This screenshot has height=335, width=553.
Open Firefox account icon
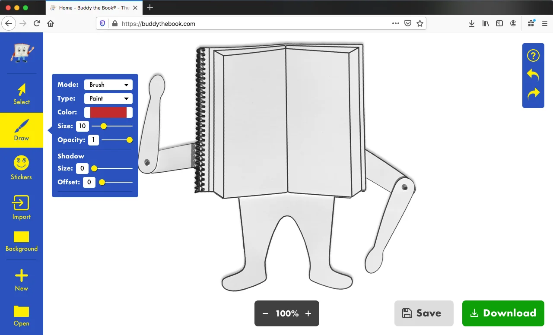point(513,24)
